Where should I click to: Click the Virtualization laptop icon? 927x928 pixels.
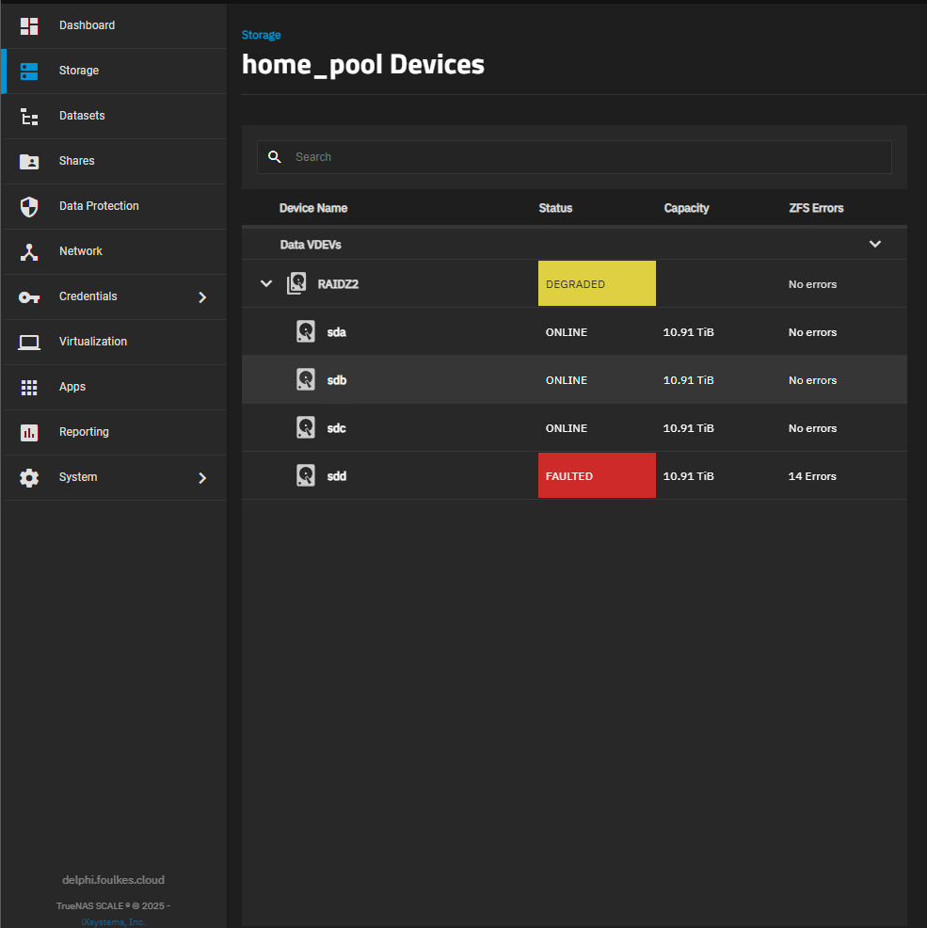[29, 343]
